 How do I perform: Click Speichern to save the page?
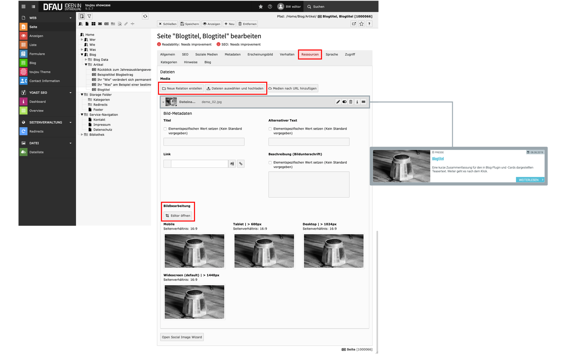pos(190,24)
